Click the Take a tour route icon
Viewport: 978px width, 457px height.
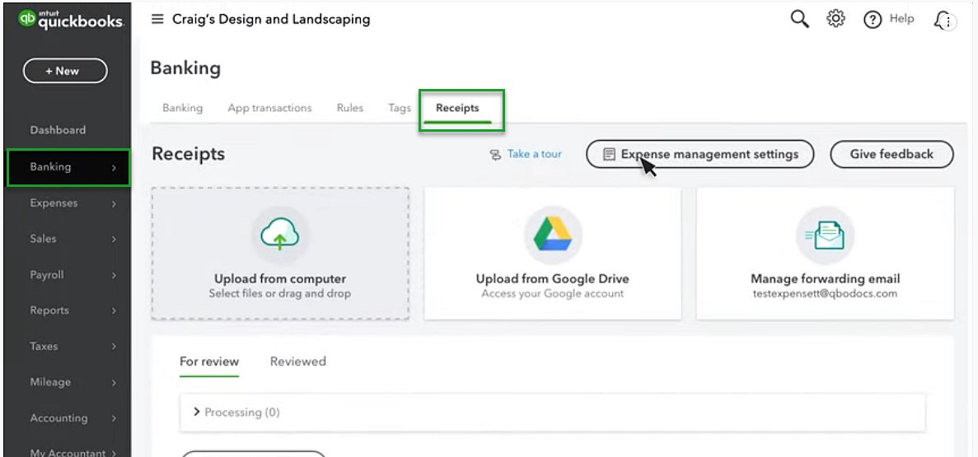(495, 155)
